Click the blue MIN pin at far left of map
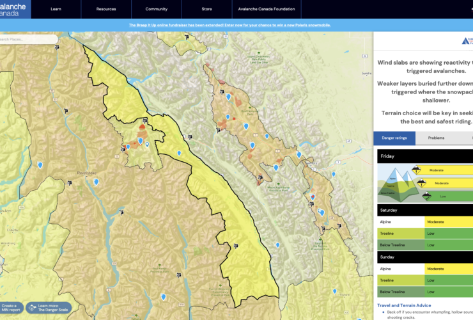Screen dimensions: 473x320 pyautogui.click(x=40, y=164)
